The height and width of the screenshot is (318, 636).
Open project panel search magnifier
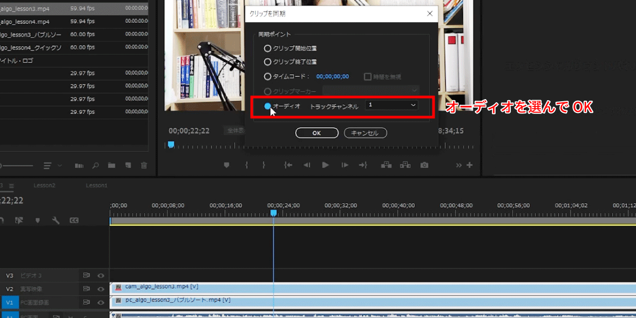coord(95,165)
